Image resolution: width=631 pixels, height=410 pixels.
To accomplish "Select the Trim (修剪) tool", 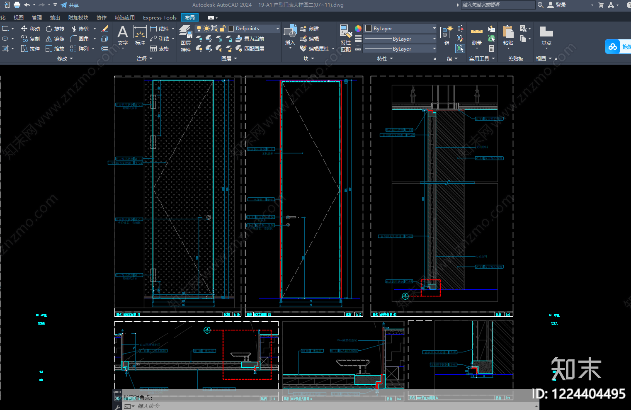I will pos(80,29).
